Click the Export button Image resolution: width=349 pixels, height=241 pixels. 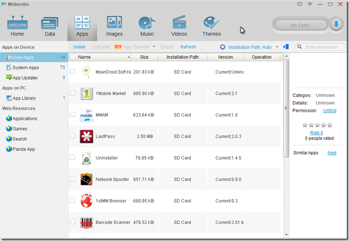(167, 47)
